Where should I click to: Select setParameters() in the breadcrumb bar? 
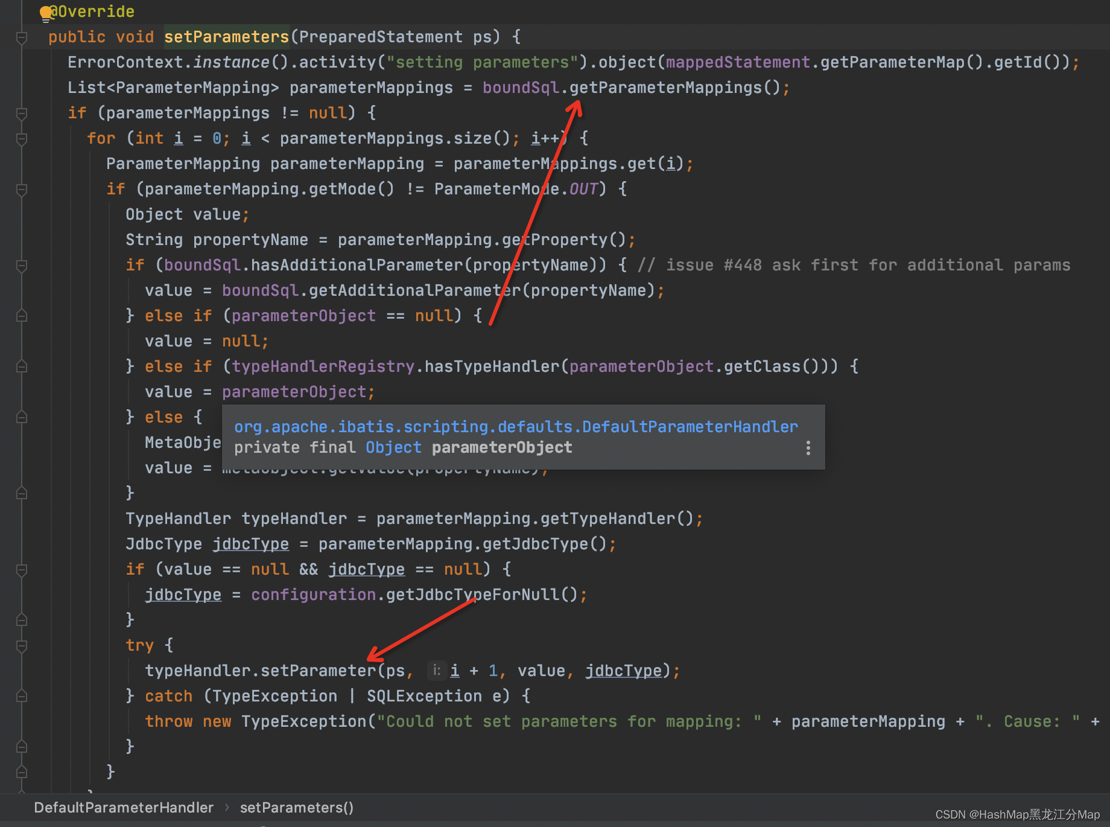point(297,808)
